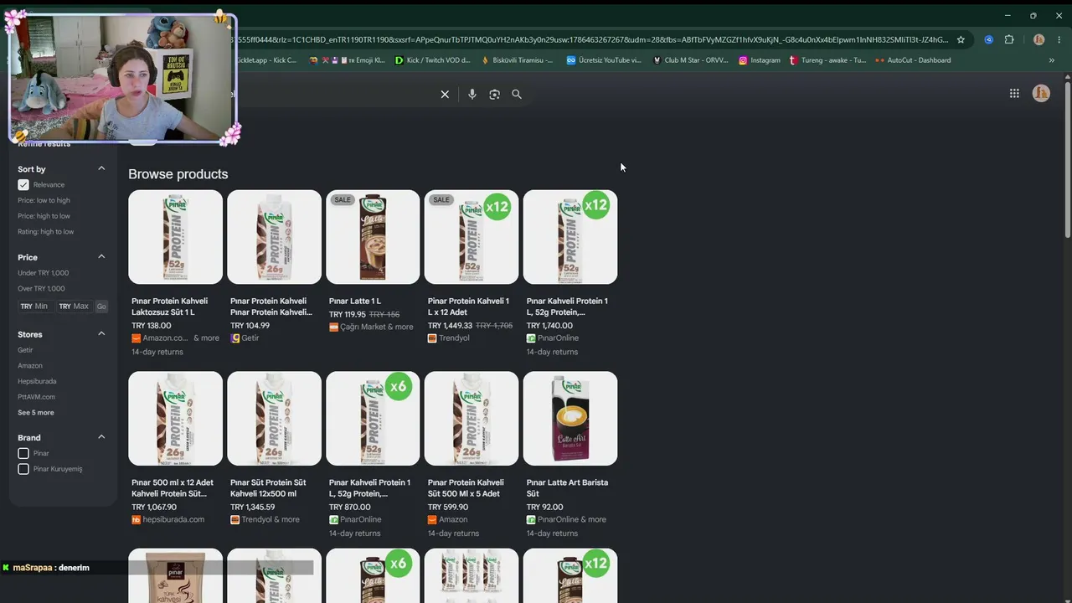
Task: Open Pınar Protein Kahveli 1 L x 12 Adet image
Action: (x=472, y=237)
